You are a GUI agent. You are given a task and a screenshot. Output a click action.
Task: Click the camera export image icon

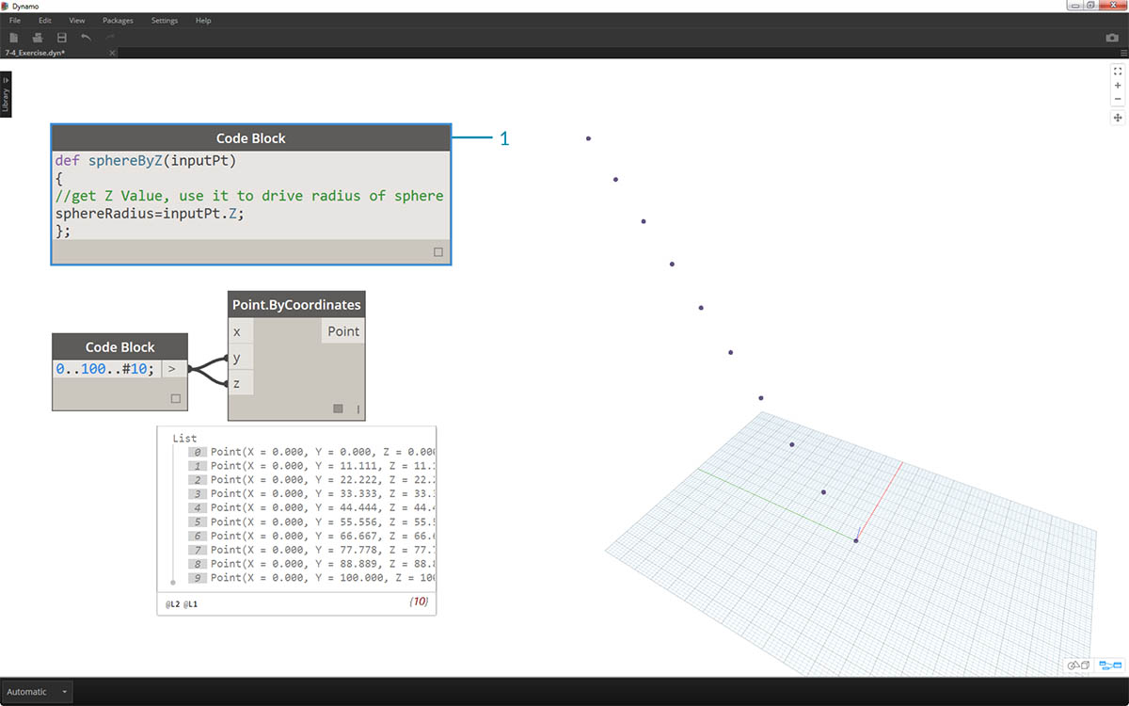(x=1112, y=38)
